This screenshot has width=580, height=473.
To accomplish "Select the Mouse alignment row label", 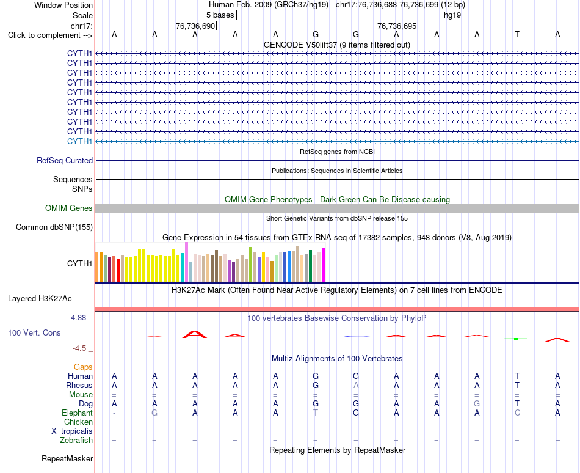I will pyautogui.click(x=81, y=395).
